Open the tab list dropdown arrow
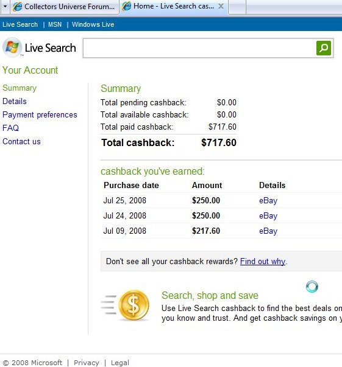 click(5, 7)
